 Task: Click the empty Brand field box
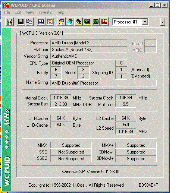[150, 43]
